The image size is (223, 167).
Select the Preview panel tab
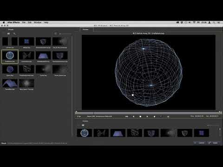click(85, 30)
